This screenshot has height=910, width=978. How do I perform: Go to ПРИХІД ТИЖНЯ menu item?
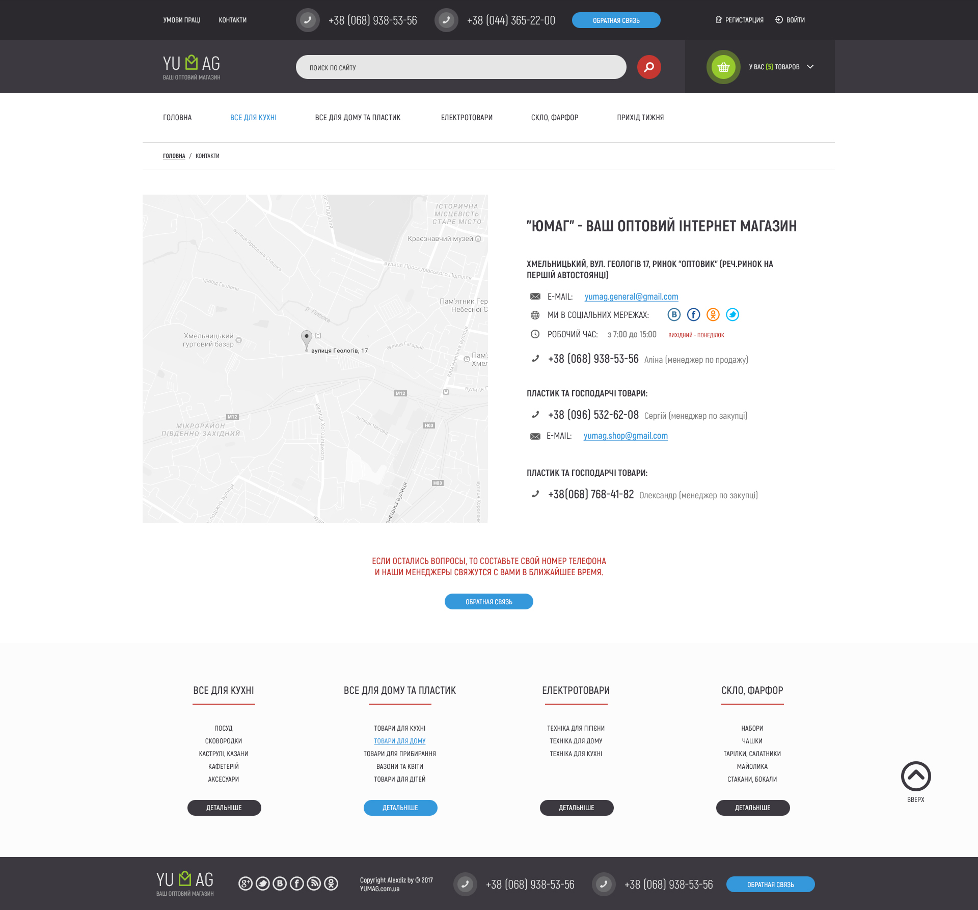coord(640,118)
